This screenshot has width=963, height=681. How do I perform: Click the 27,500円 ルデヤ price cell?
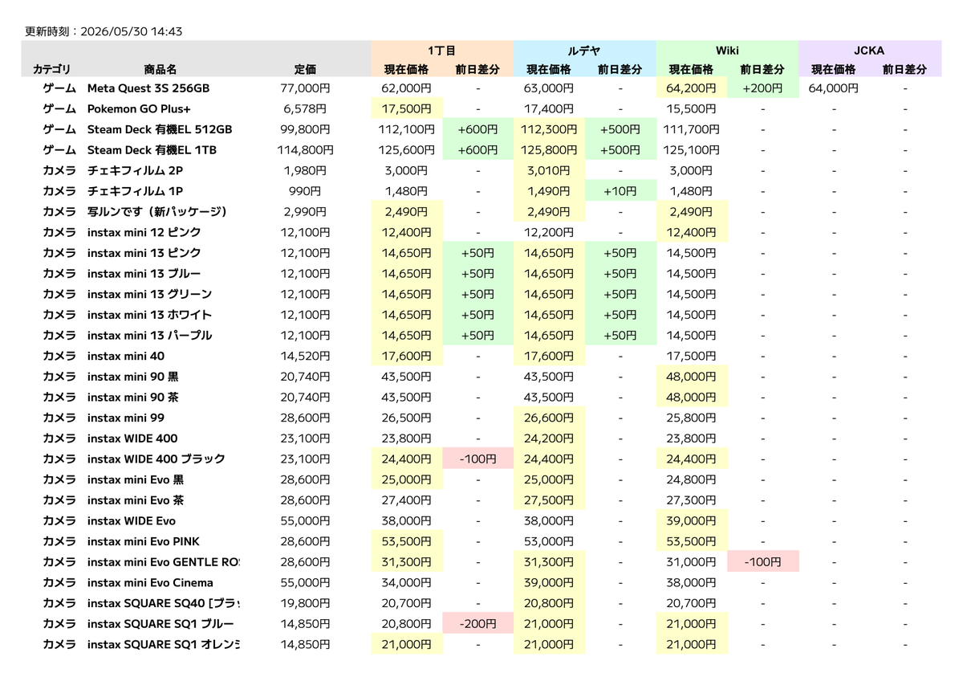point(549,500)
